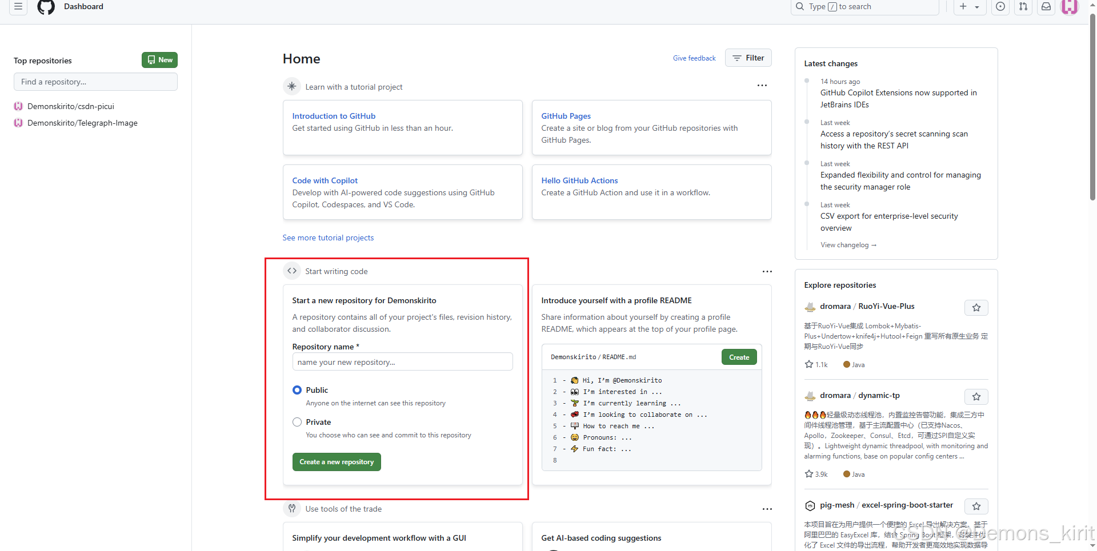Screen dimensions: 1097x551
Task: Open Introduction to GitHub tutorial
Action: tap(334, 116)
